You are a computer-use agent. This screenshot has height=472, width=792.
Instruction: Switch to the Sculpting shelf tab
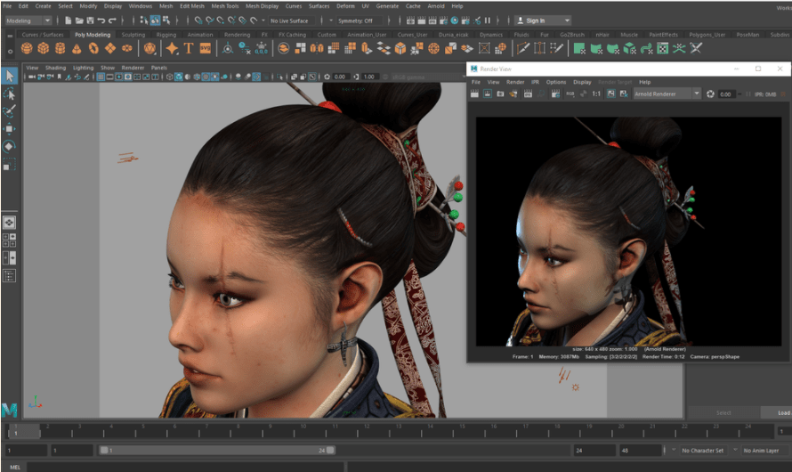133,35
